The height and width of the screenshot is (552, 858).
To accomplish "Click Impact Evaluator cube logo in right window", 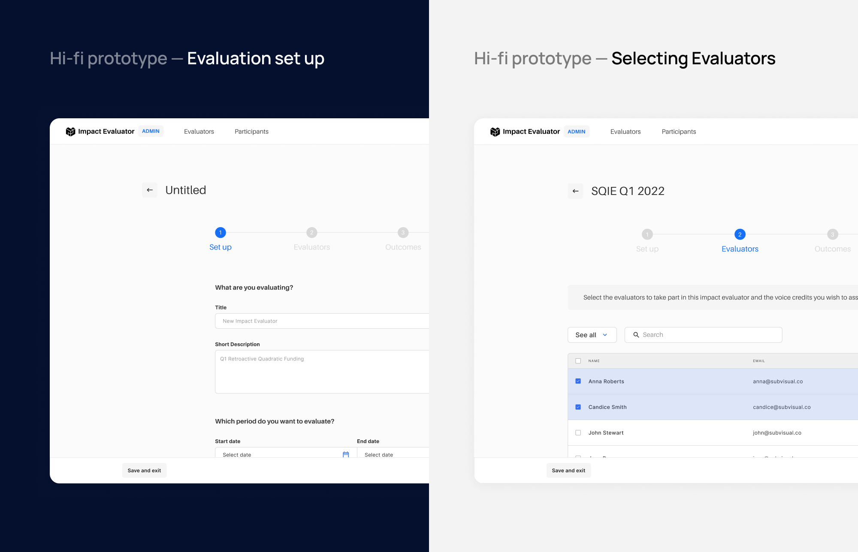I will point(495,132).
